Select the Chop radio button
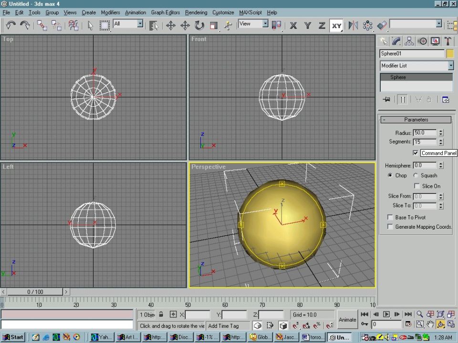The width and height of the screenshot is (458, 343). [390, 175]
